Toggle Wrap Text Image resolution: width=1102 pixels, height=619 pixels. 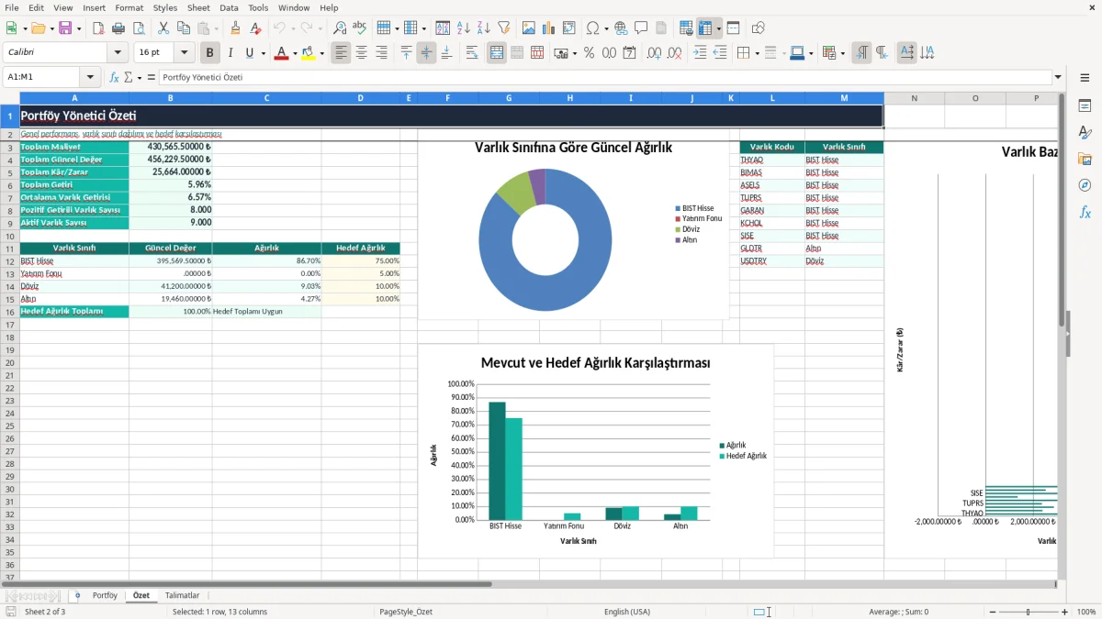pos(471,53)
